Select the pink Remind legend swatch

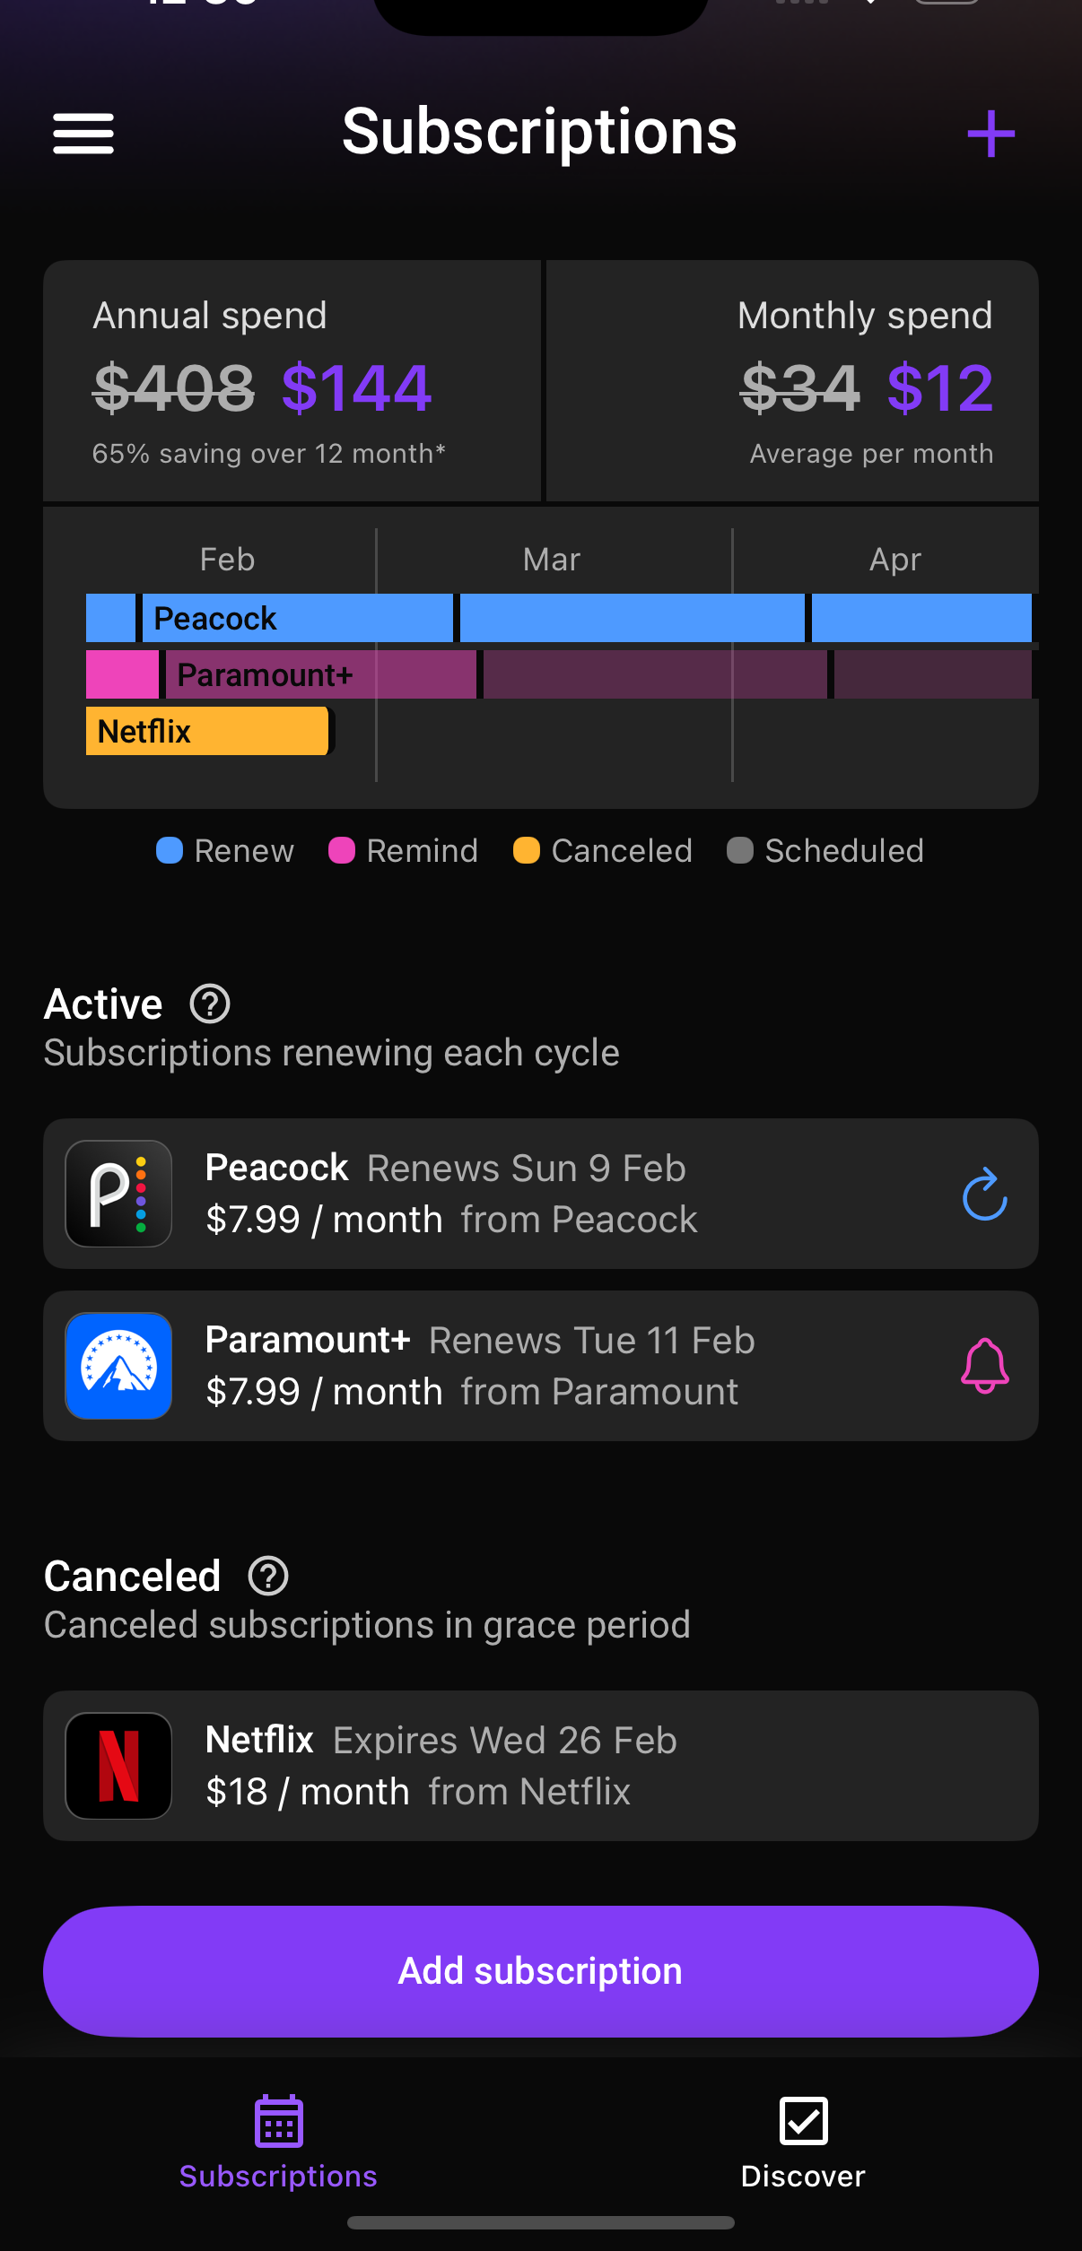[342, 850]
